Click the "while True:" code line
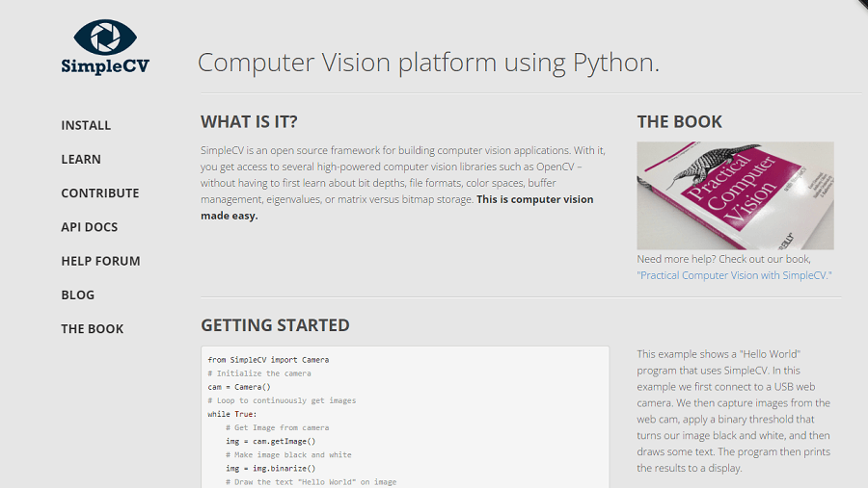 [x=232, y=414]
